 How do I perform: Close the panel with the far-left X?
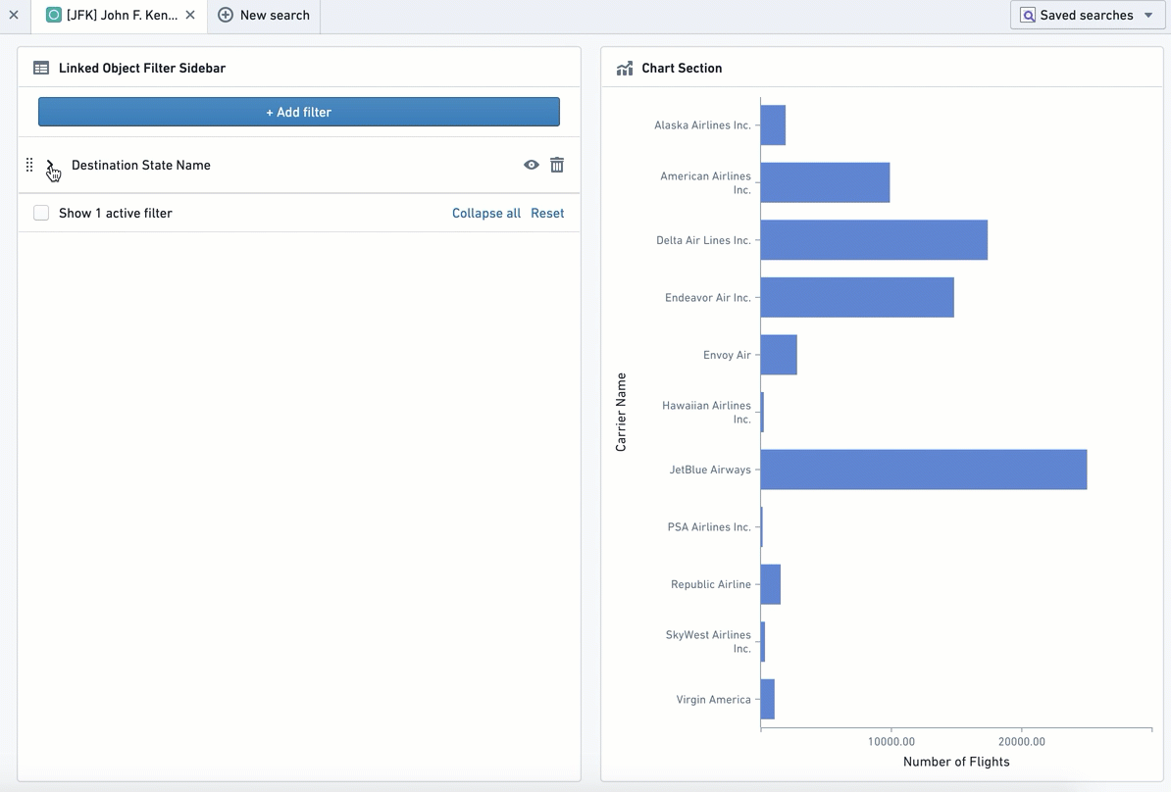pyautogui.click(x=14, y=15)
